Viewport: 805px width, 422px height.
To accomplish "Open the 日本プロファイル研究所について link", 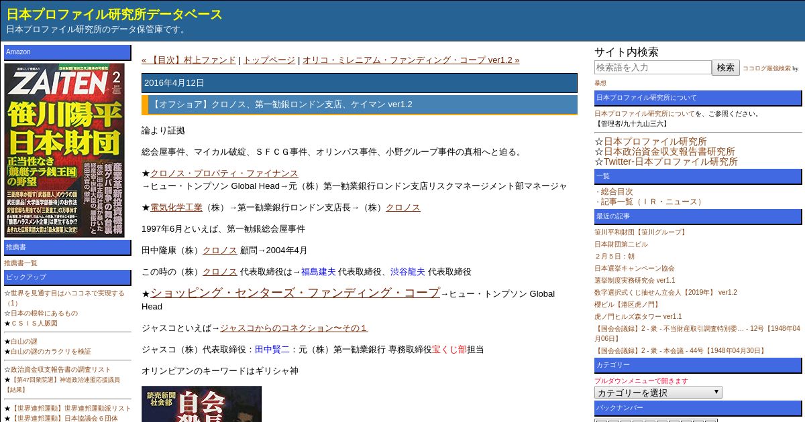I will [645, 113].
